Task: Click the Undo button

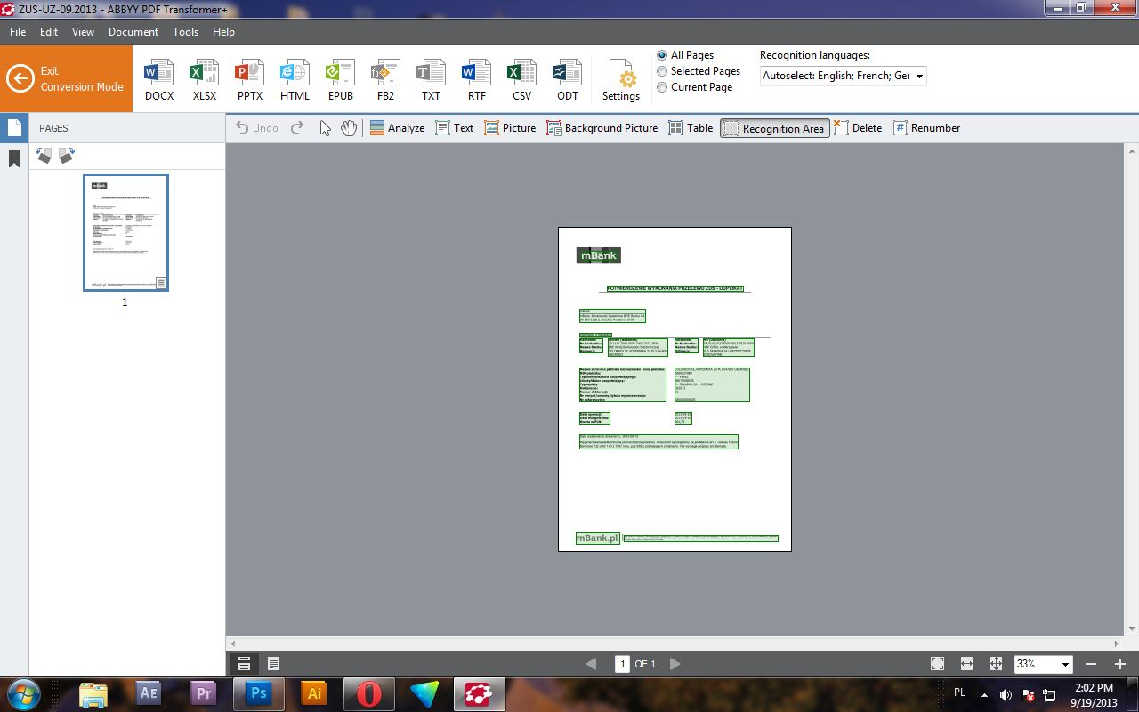Action: [x=257, y=128]
